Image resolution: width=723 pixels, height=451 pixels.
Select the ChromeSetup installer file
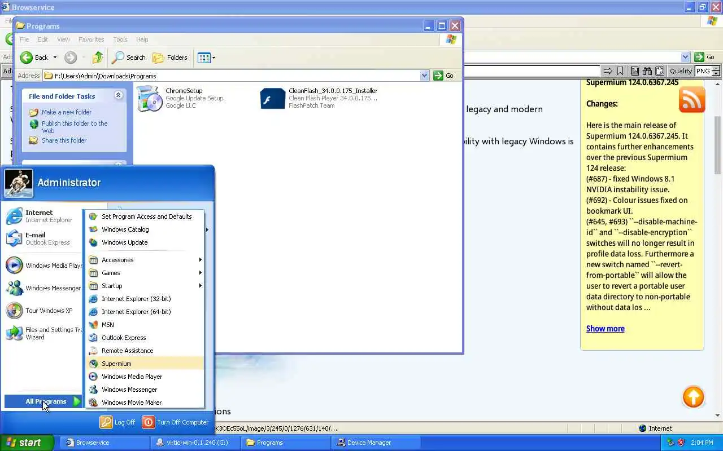tap(181, 98)
